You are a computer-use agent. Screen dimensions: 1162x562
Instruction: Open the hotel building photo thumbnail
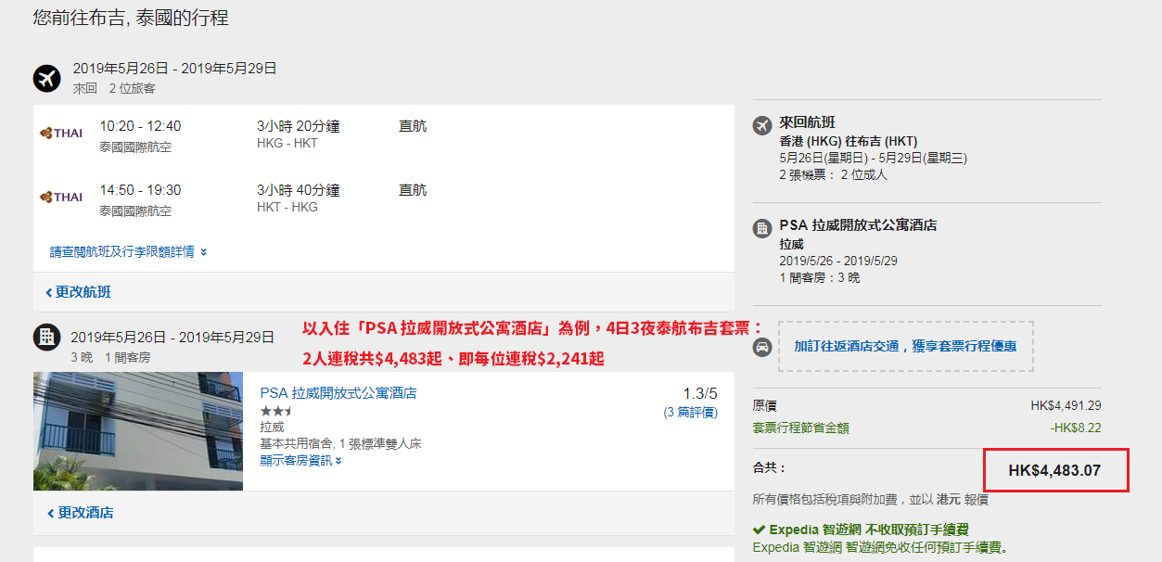click(x=138, y=431)
